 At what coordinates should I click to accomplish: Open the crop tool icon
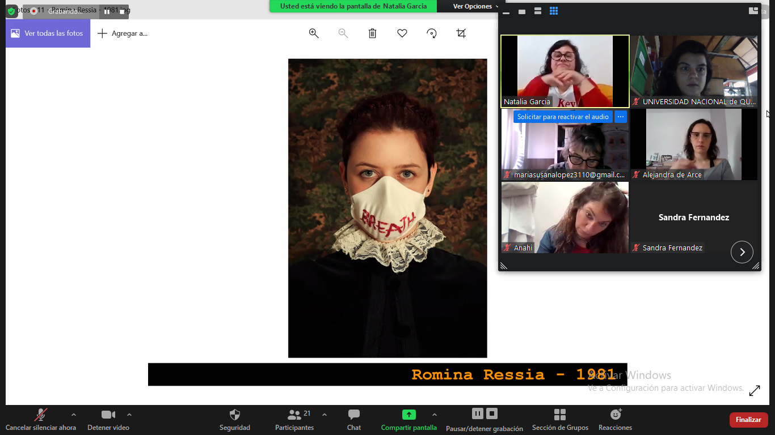[461, 33]
